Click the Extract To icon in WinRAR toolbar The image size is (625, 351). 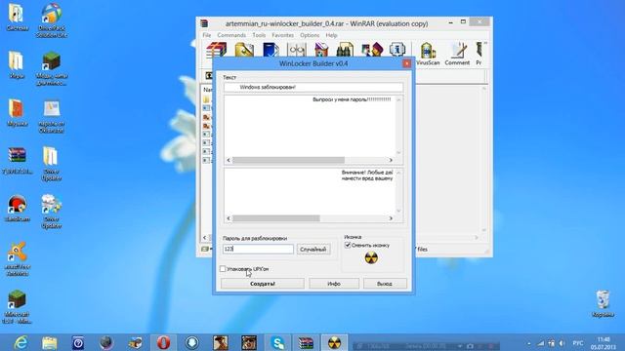244,50
